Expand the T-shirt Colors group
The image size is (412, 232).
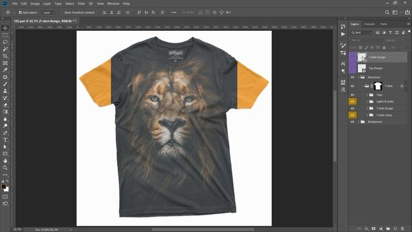click(367, 115)
